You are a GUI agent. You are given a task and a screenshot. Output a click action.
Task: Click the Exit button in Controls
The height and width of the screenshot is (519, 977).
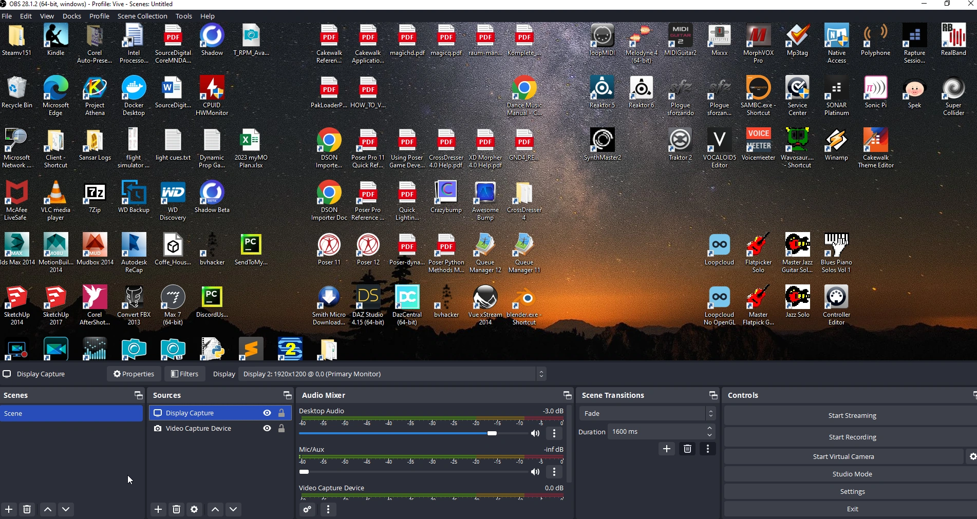coord(852,509)
